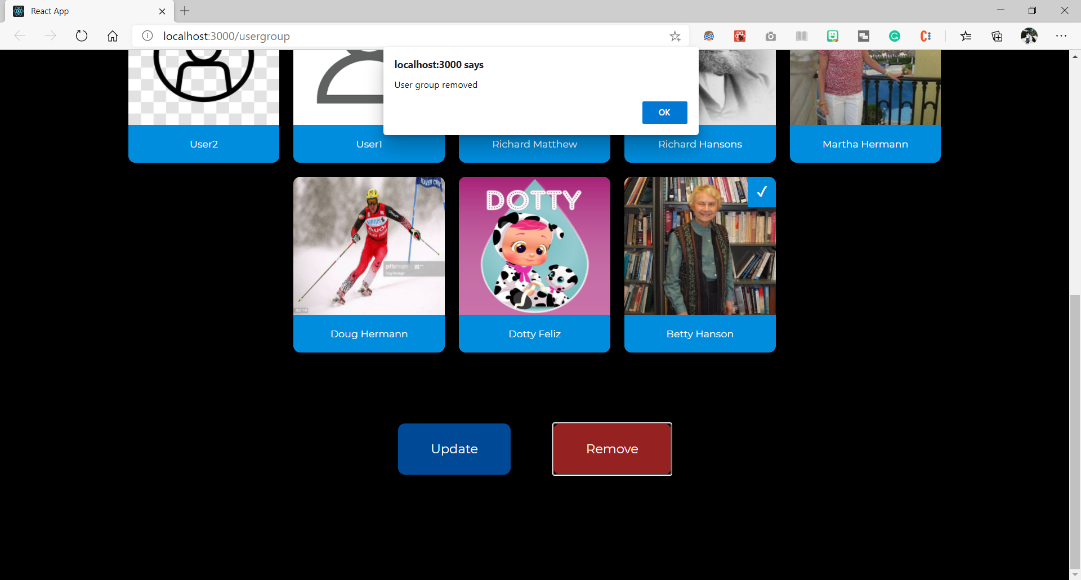
Task: Open browser Settings and more menu
Action: tap(1061, 36)
